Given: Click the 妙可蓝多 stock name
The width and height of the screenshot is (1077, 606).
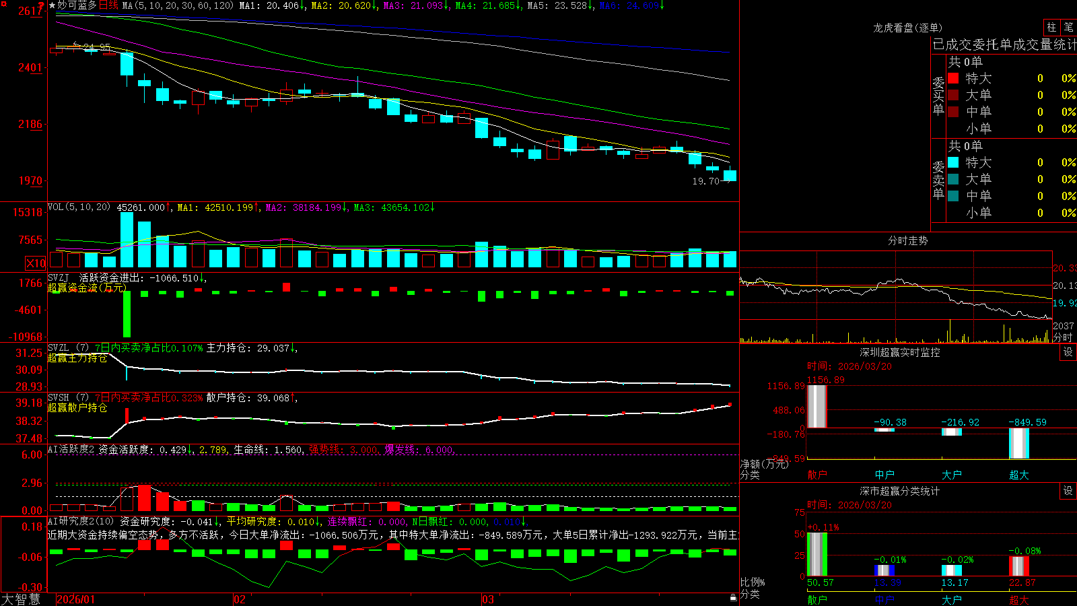Looking at the screenshot, I should tap(77, 5).
